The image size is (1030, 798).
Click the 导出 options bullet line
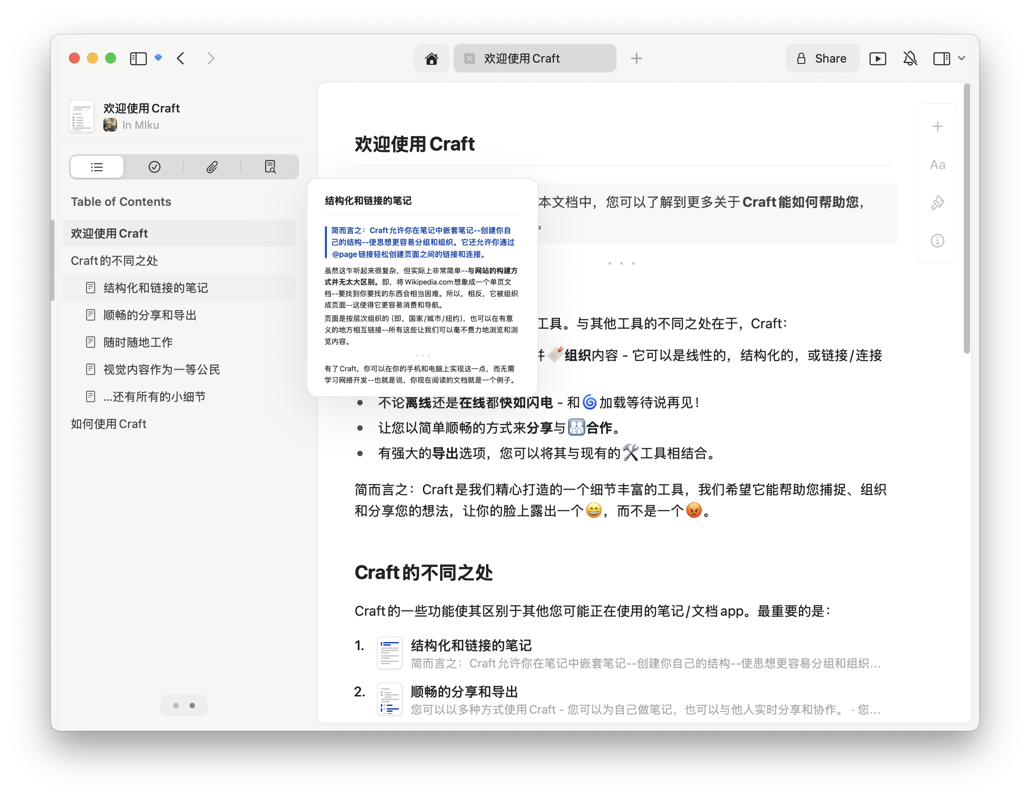547,453
